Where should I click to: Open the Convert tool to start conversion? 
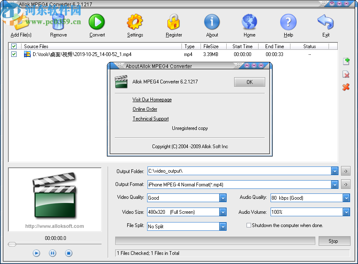[x=97, y=22]
